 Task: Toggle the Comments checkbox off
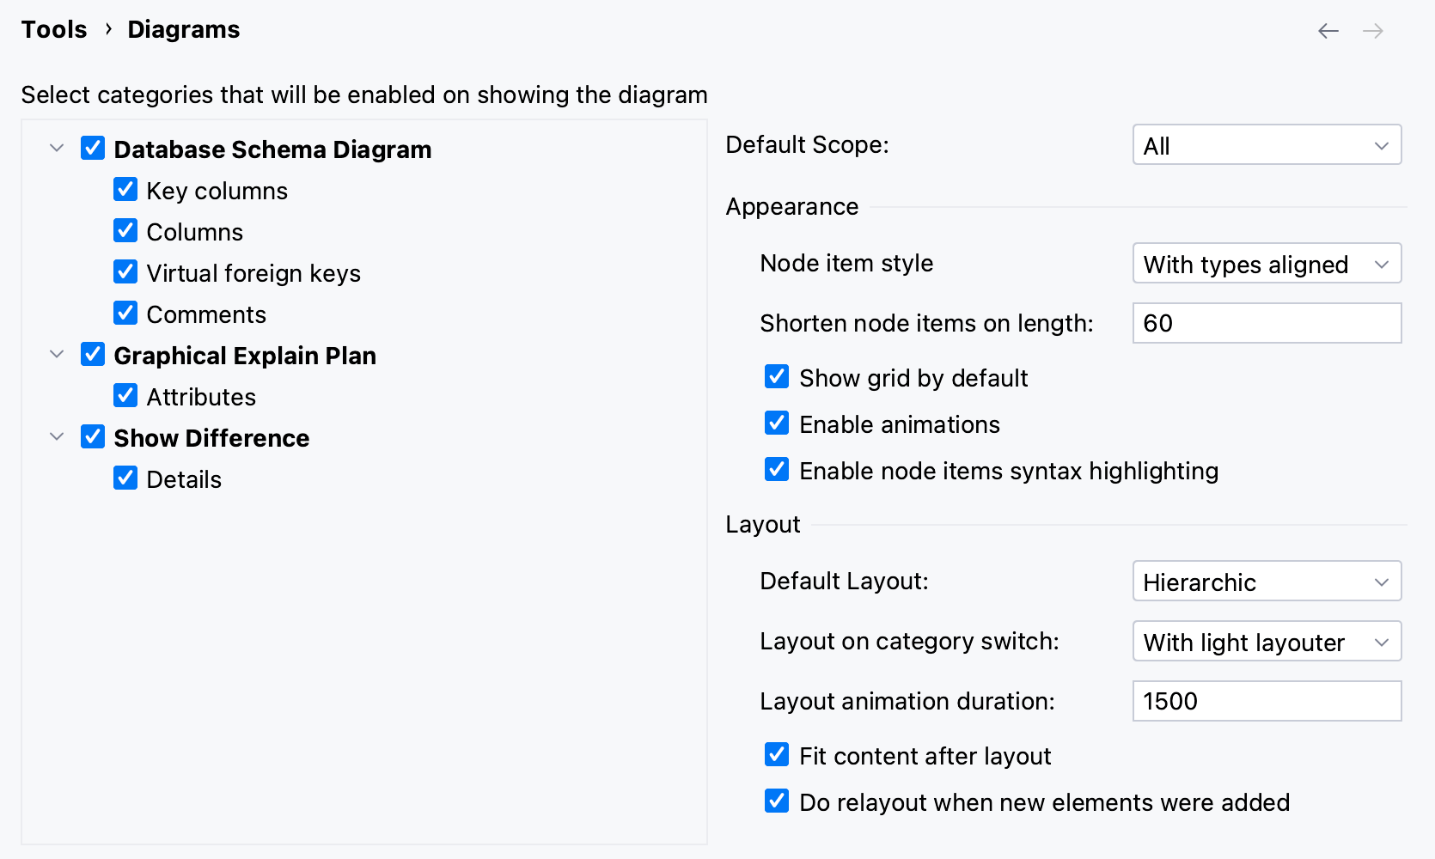click(125, 313)
